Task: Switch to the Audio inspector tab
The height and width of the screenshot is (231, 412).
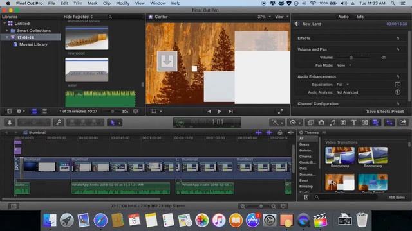Action: [x=343, y=17]
